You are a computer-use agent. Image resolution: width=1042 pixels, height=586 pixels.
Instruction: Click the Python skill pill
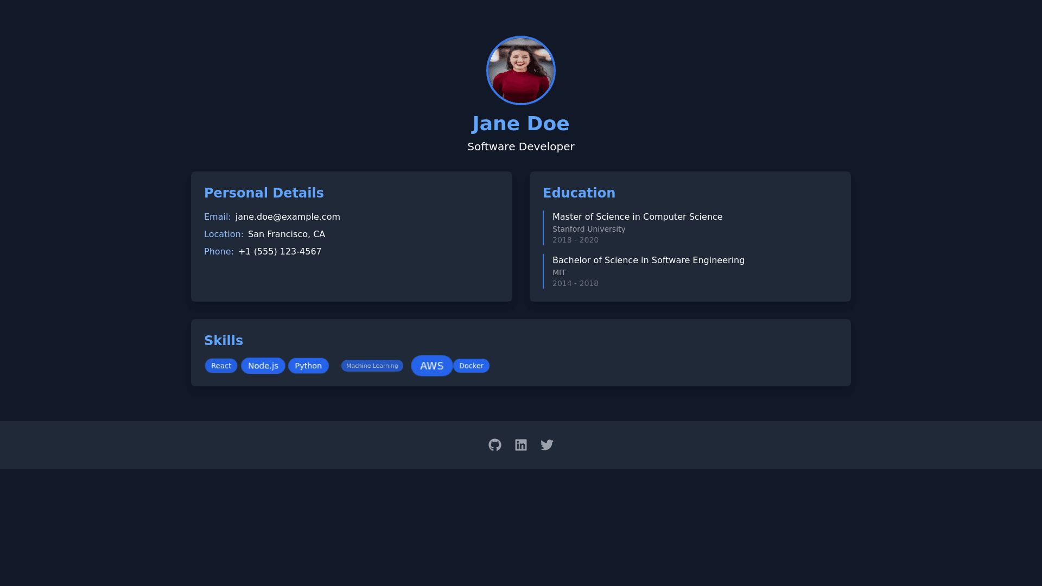[x=308, y=366]
